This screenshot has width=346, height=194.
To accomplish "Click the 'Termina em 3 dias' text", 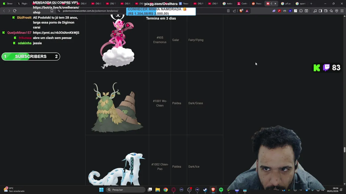I will click(161, 18).
